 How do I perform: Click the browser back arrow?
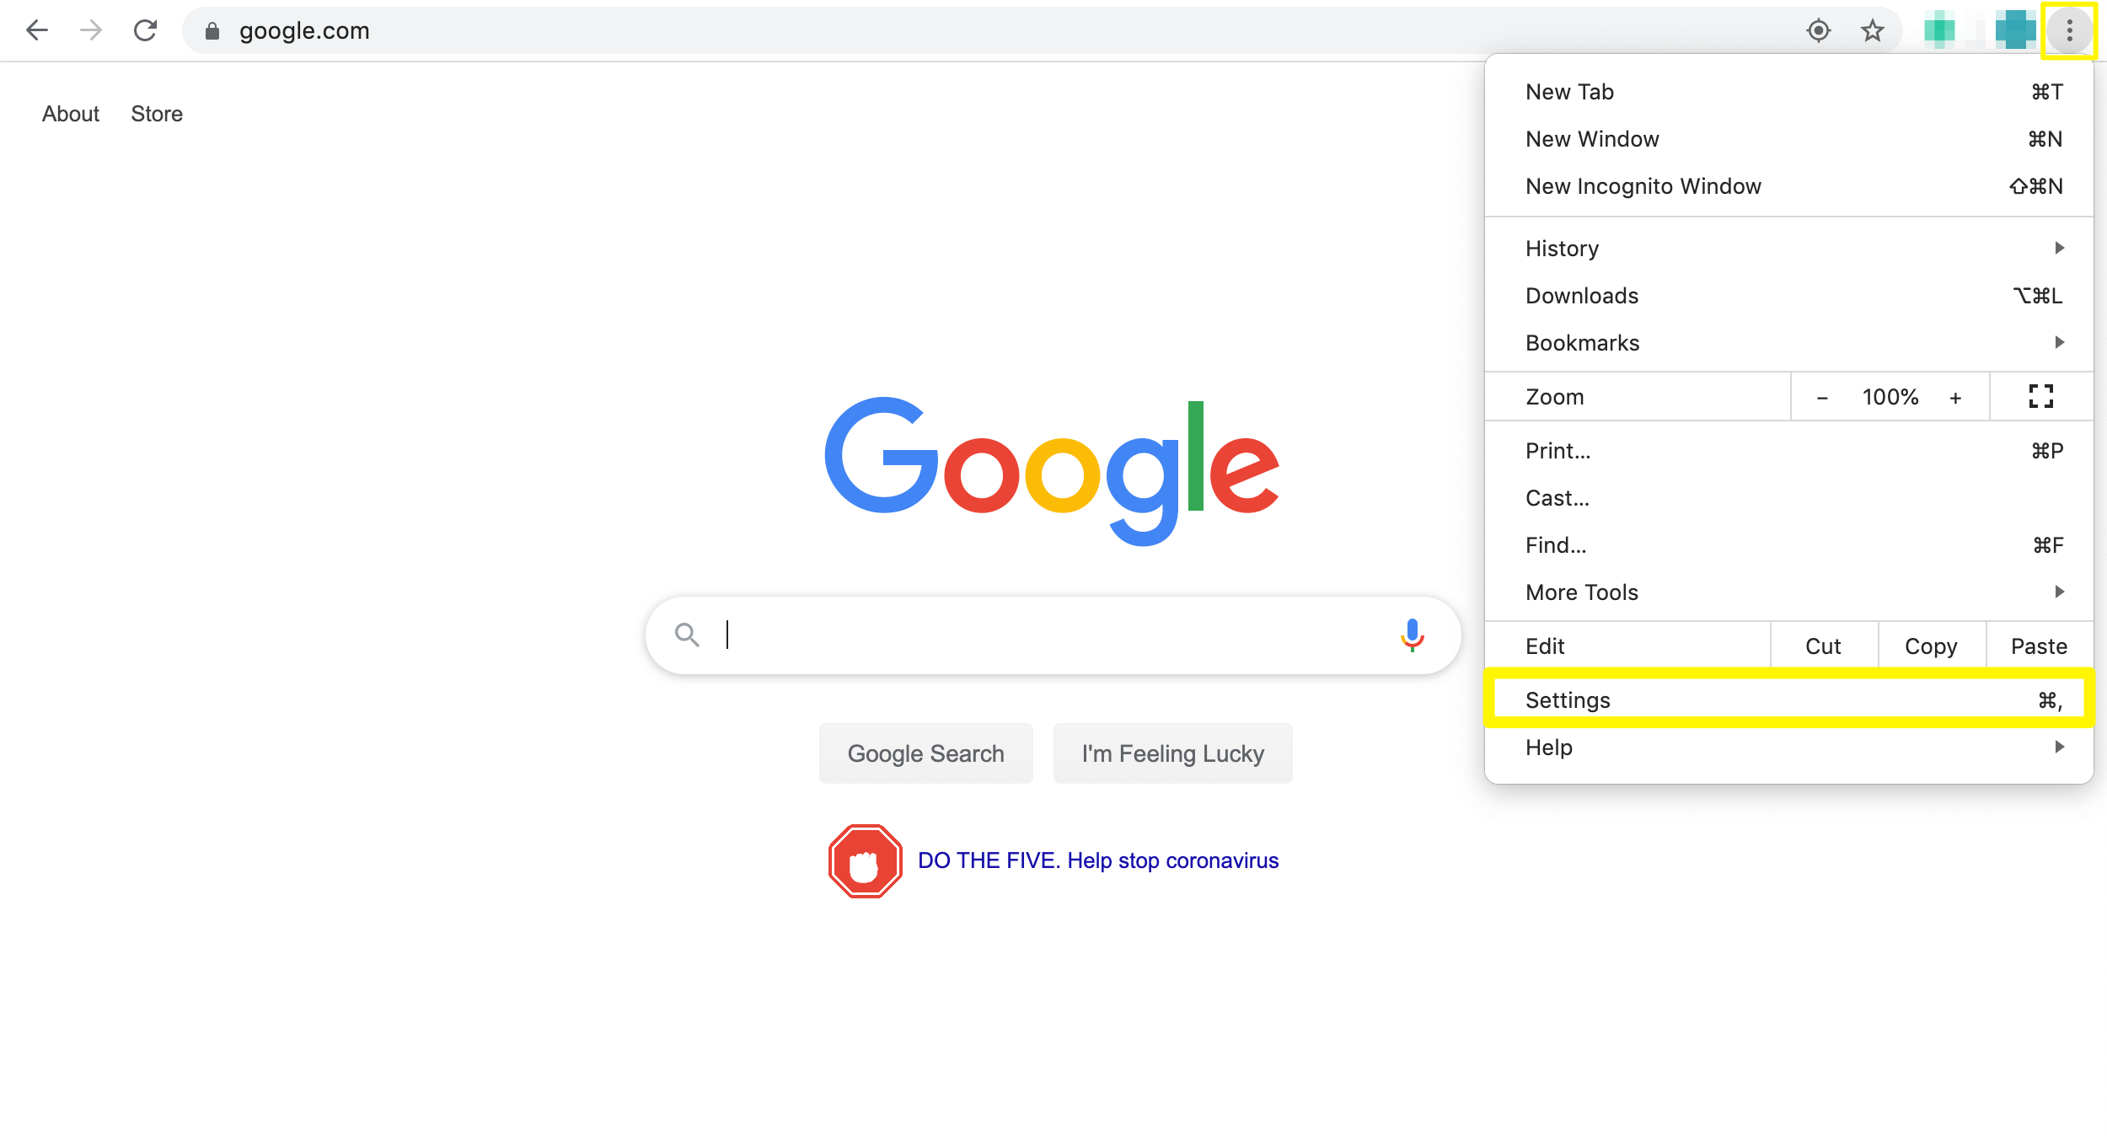pyautogui.click(x=37, y=31)
